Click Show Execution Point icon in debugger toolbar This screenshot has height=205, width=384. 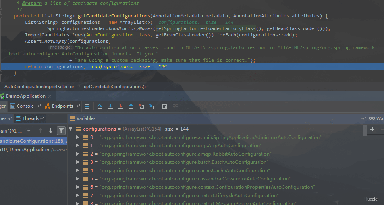(87, 106)
